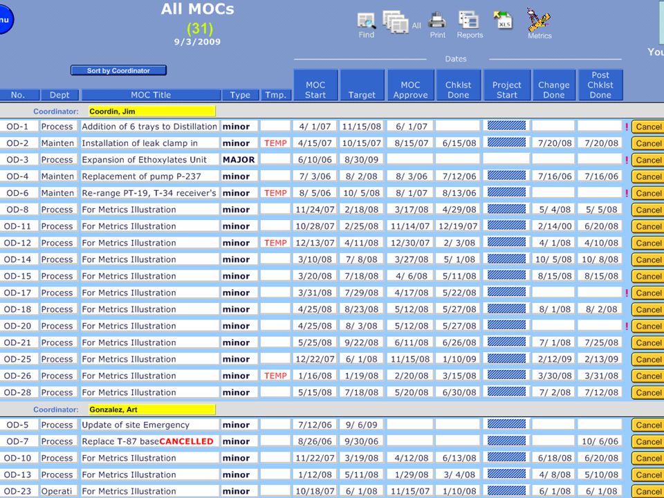Click record number OD-11
Image resolution: width=664 pixels, height=498 pixels.
[x=17, y=226]
